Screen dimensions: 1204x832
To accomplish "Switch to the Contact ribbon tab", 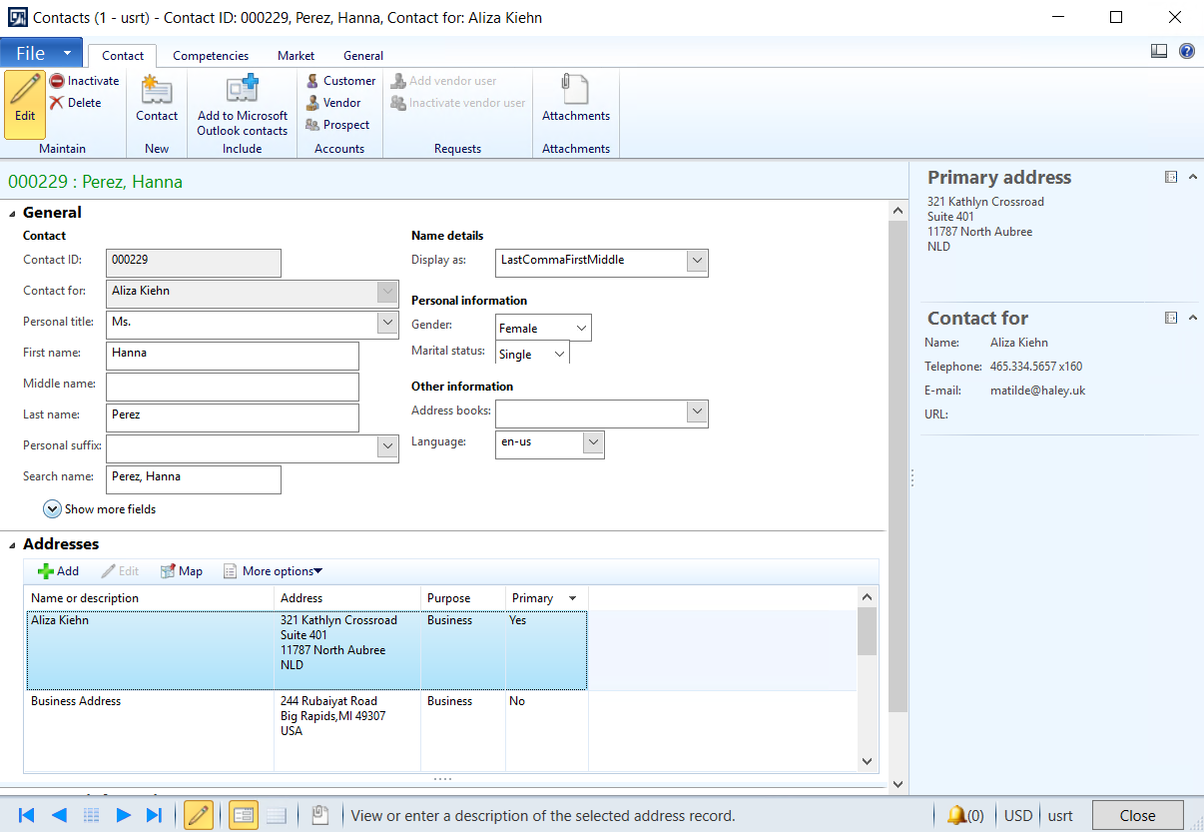I will pyautogui.click(x=123, y=56).
